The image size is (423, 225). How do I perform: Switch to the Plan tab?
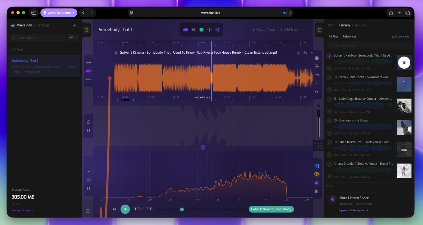(331, 25)
